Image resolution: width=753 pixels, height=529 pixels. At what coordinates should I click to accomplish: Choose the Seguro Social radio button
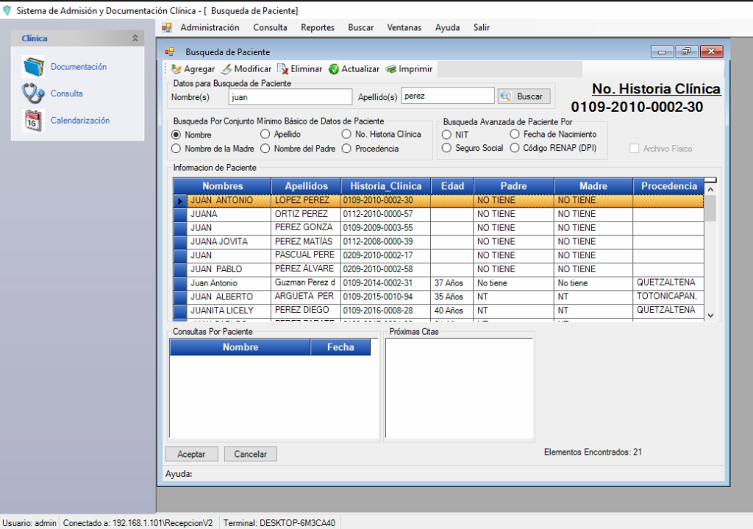pos(446,148)
